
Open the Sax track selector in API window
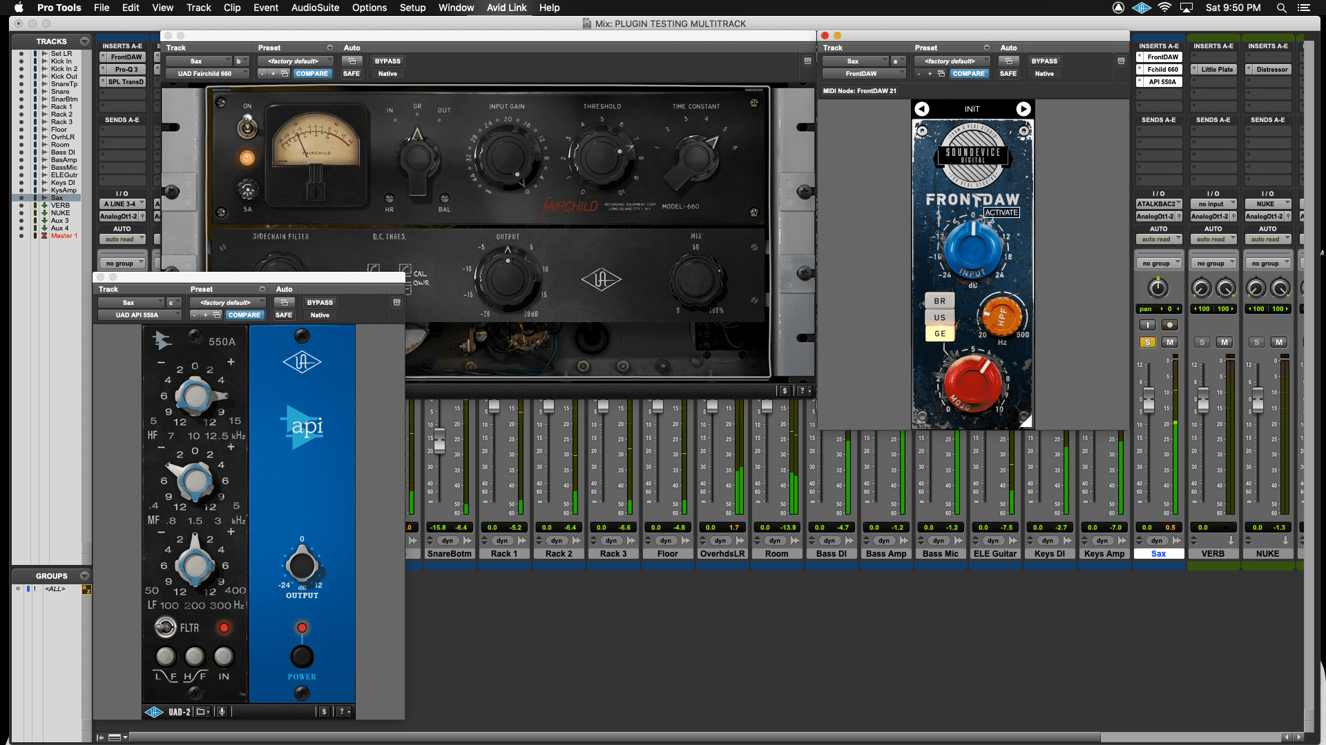coord(131,302)
